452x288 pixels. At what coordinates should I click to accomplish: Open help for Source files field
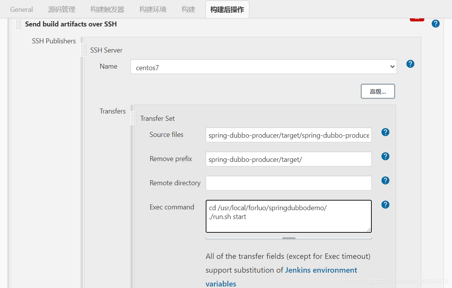(x=386, y=132)
